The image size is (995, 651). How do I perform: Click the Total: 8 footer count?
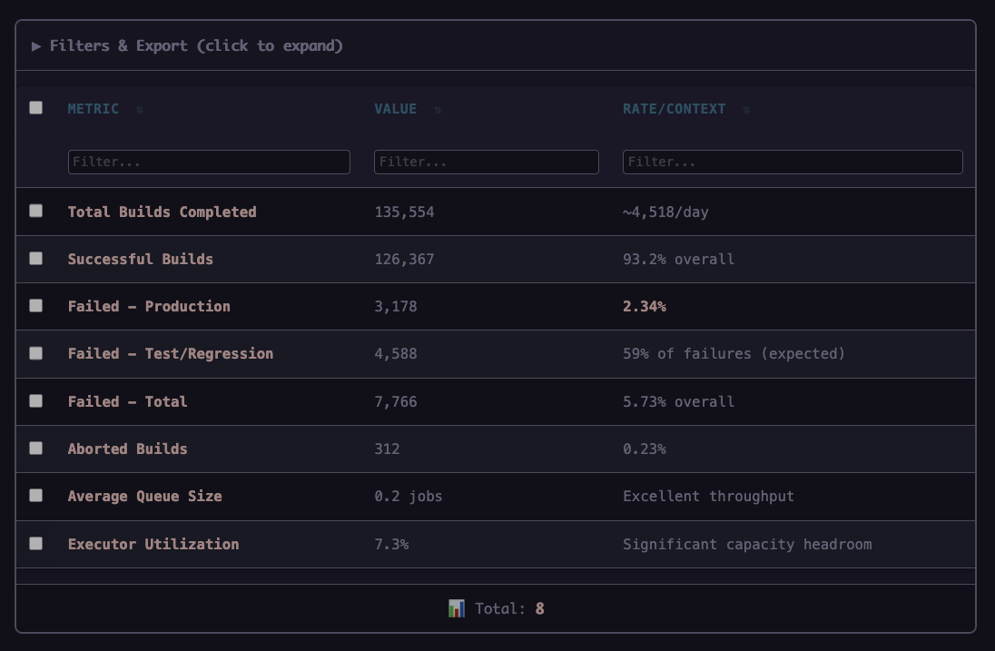(x=509, y=608)
